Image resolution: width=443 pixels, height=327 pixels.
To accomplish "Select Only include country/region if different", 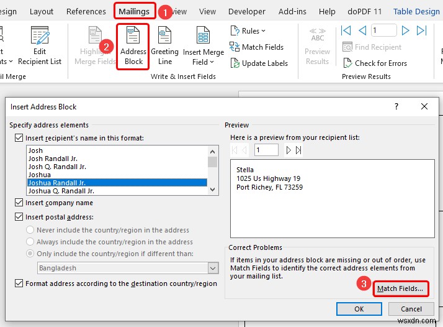I will (30, 254).
